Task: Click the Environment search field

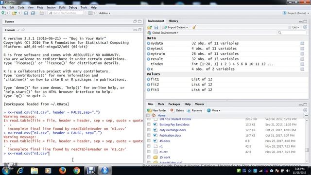Action: coord(292,33)
